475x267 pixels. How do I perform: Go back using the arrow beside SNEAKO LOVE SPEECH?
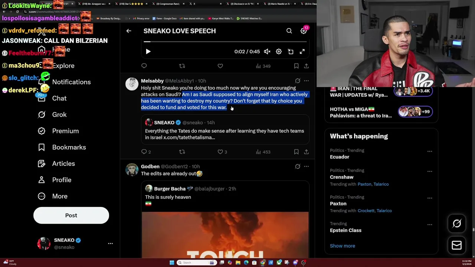pos(129,31)
